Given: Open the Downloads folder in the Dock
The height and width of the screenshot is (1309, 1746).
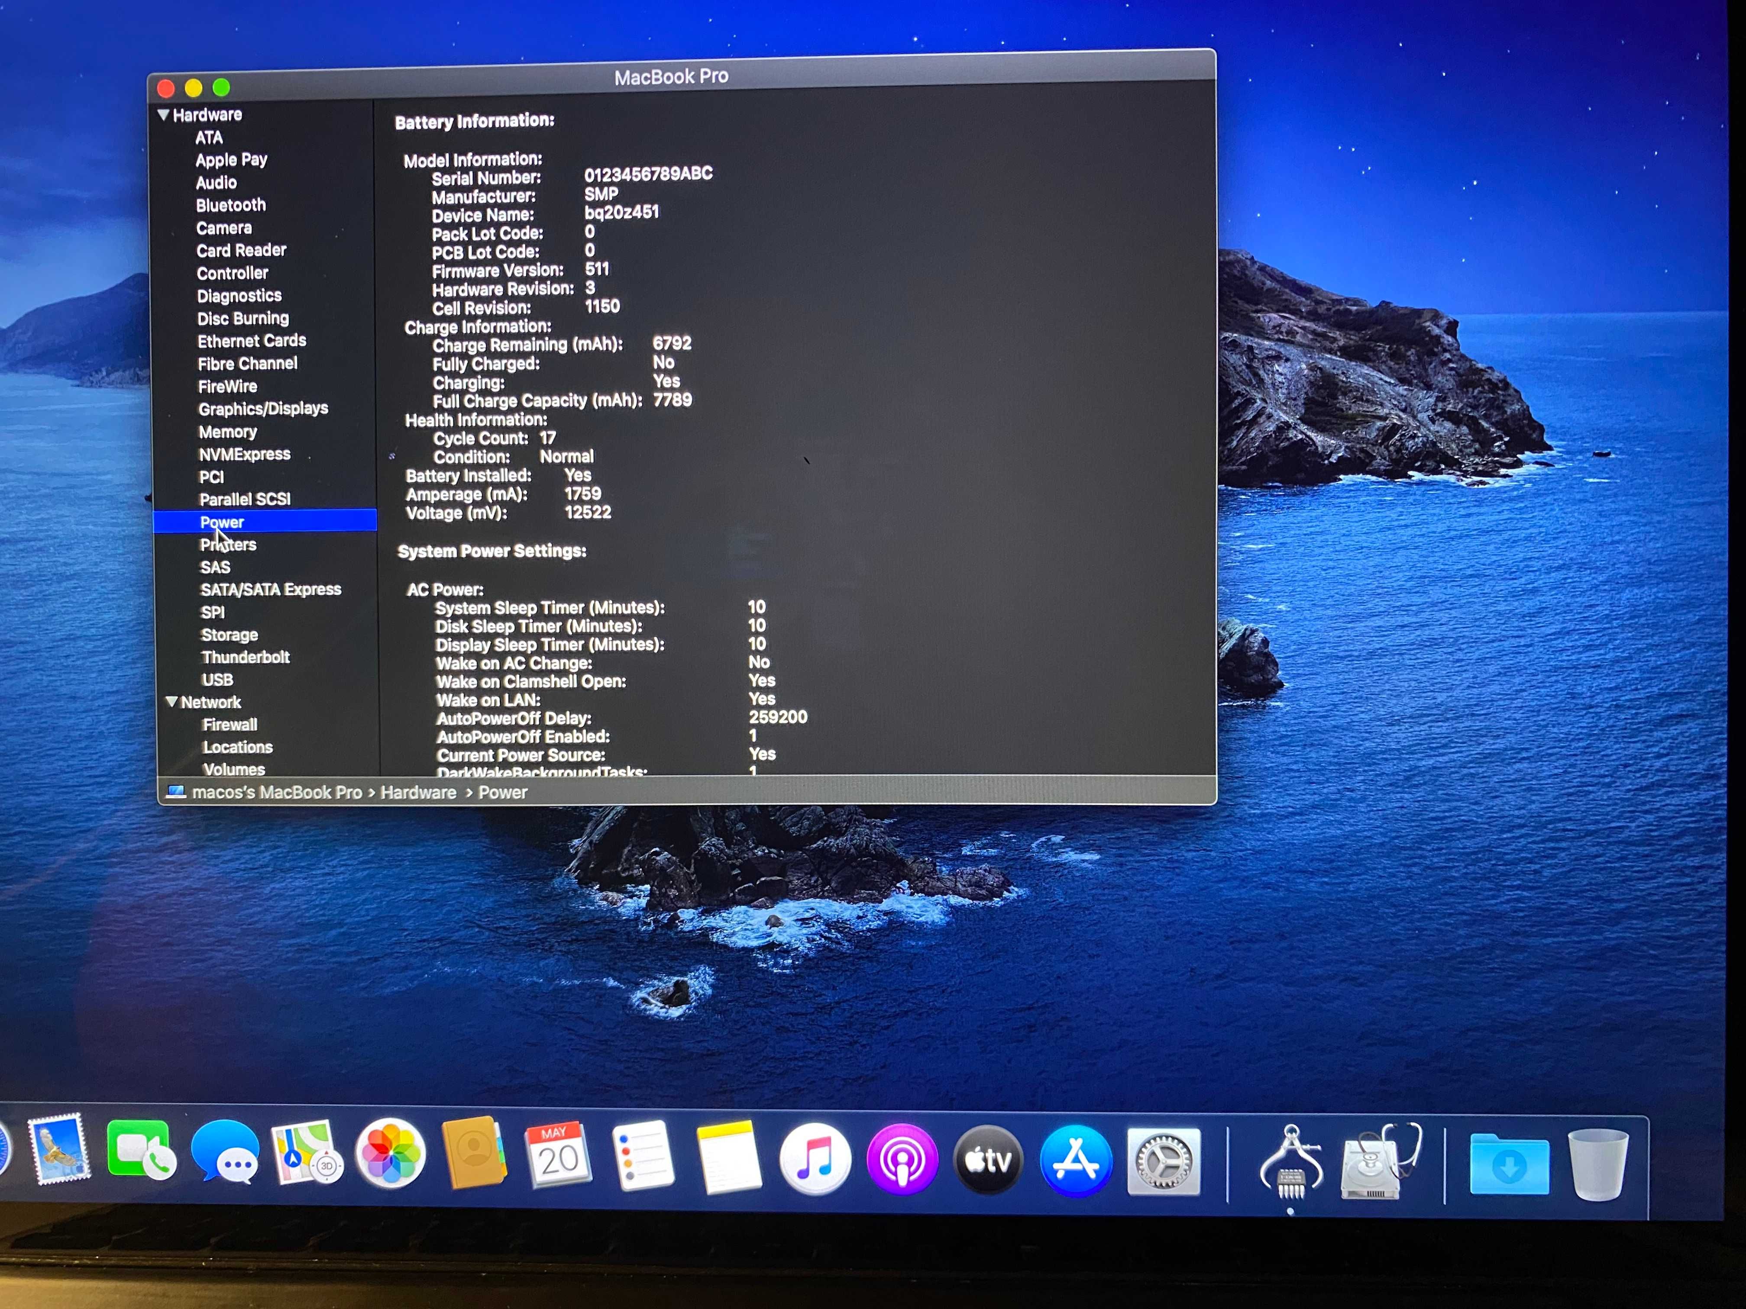Looking at the screenshot, I should (1509, 1164).
